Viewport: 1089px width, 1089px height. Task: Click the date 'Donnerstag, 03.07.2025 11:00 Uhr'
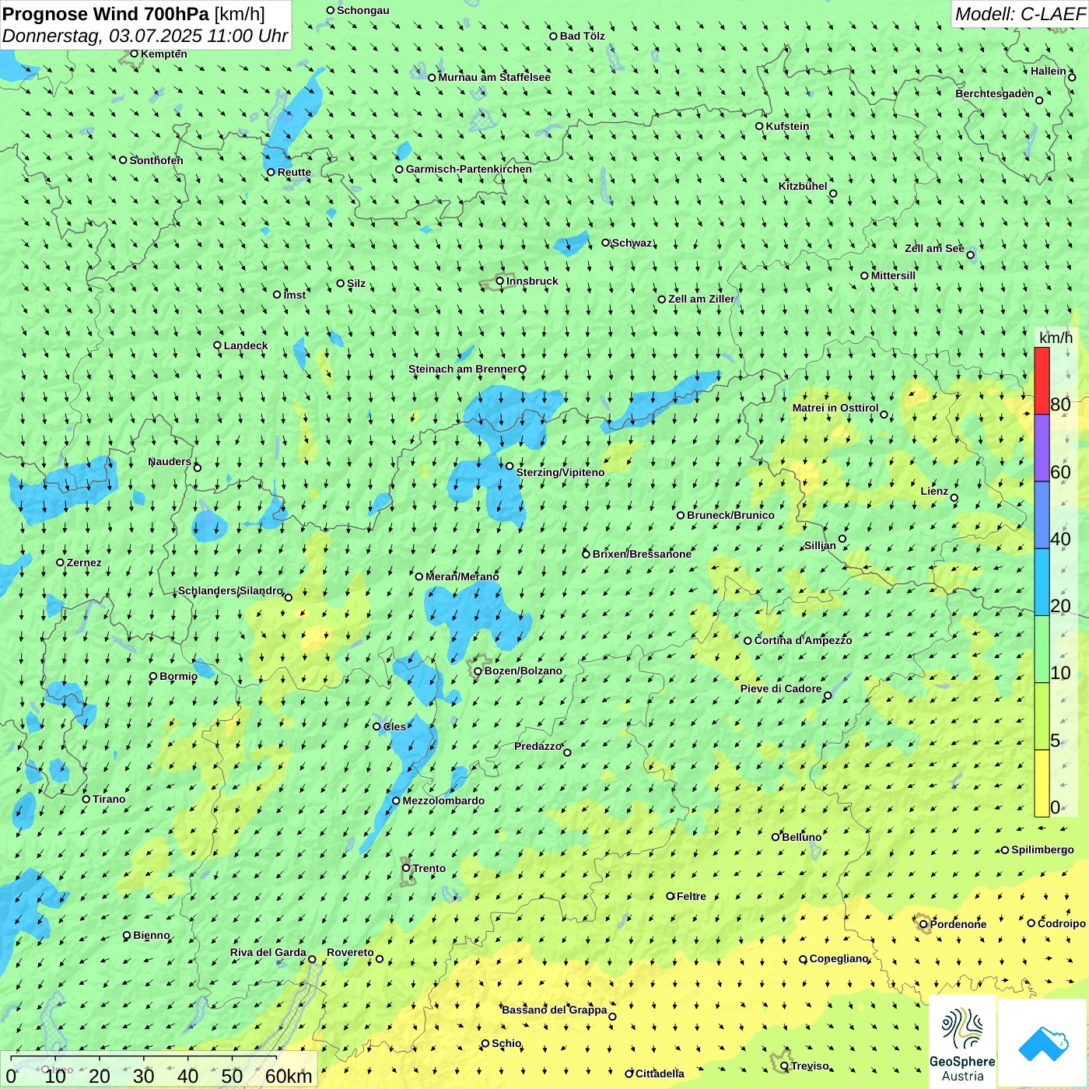tap(145, 37)
